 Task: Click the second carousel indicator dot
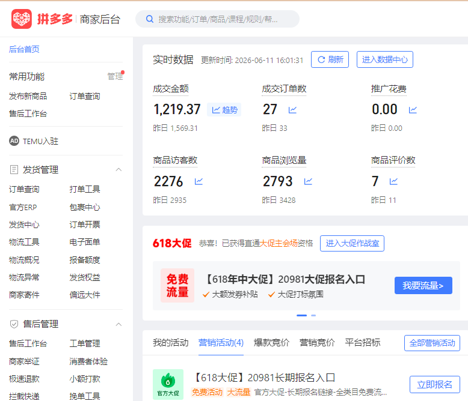pyautogui.click(x=313, y=315)
